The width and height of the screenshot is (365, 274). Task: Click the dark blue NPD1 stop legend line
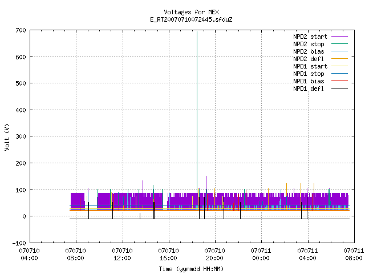point(339,74)
